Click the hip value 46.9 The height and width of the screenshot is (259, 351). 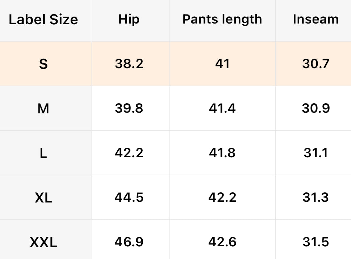(129, 242)
